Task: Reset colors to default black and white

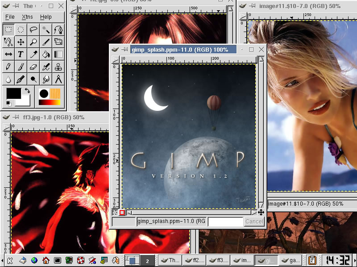Action: pos(8,103)
